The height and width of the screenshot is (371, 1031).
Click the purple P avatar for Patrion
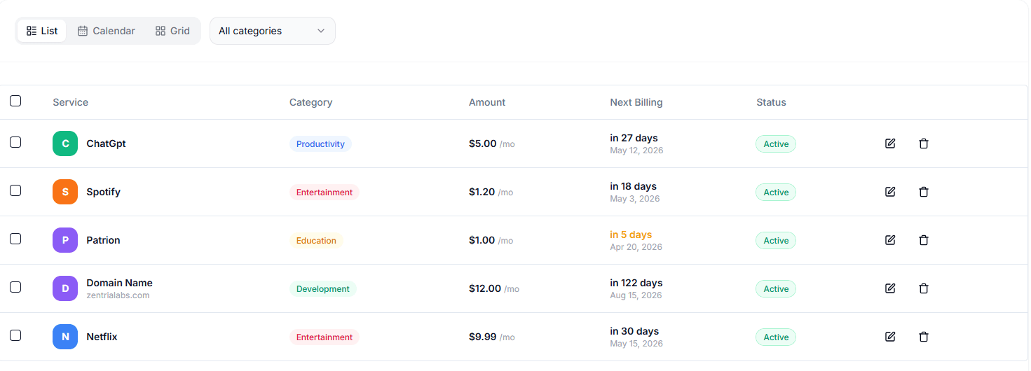pos(65,240)
